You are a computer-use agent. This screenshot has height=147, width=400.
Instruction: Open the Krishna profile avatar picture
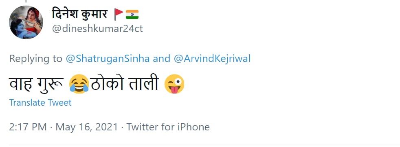point(26,22)
